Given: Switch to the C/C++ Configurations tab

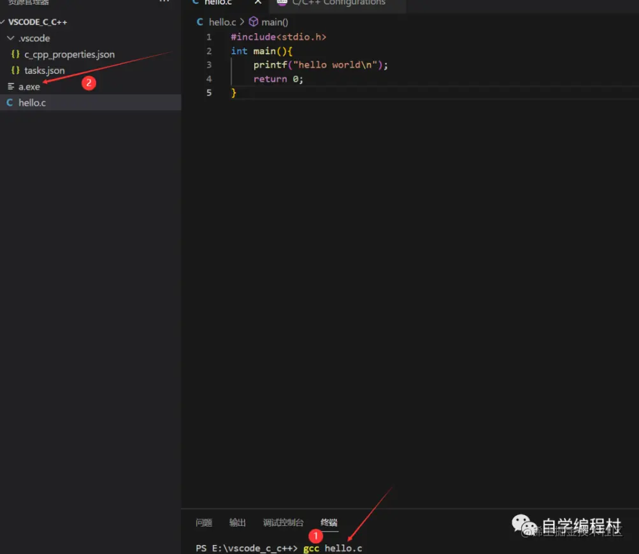Looking at the screenshot, I should coord(338,3).
